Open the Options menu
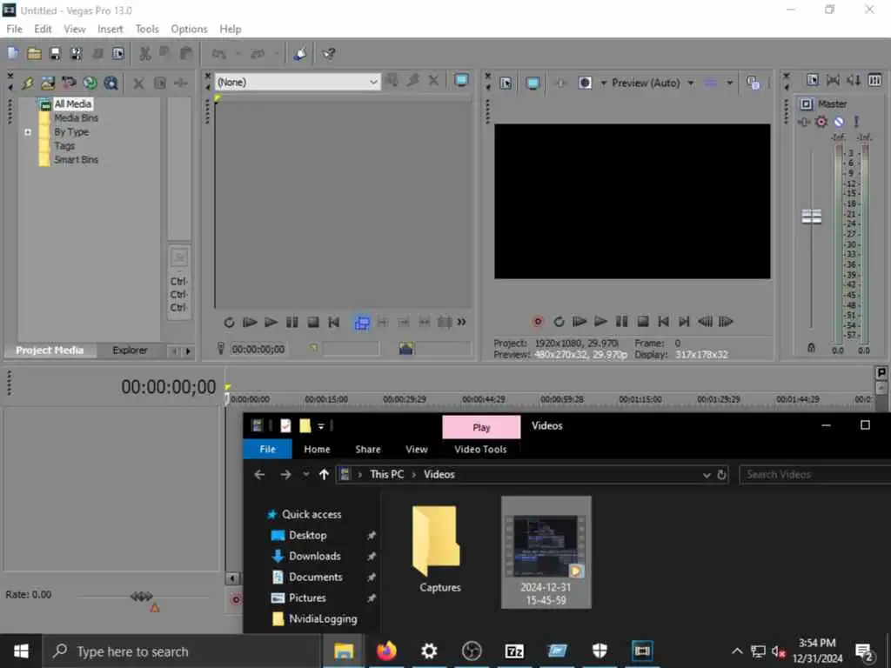891x668 pixels. (189, 29)
